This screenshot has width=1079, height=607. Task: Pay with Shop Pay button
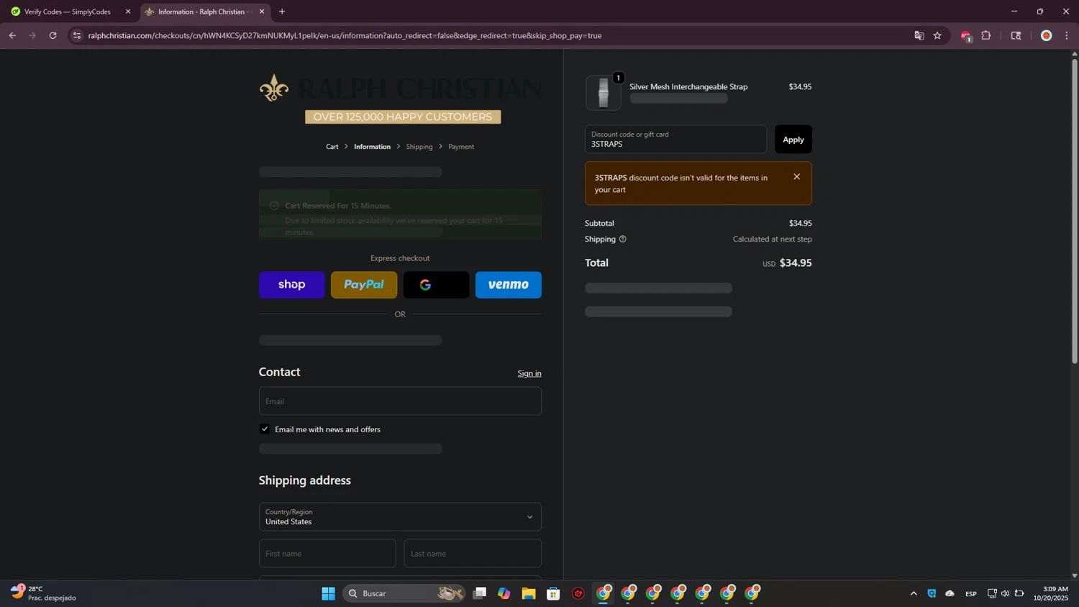pyautogui.click(x=291, y=285)
